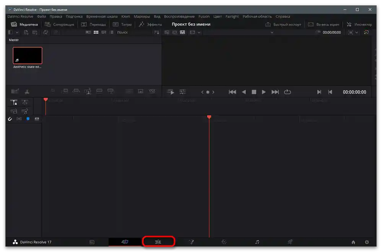
Task: Toggle loop playback
Action: (288, 92)
